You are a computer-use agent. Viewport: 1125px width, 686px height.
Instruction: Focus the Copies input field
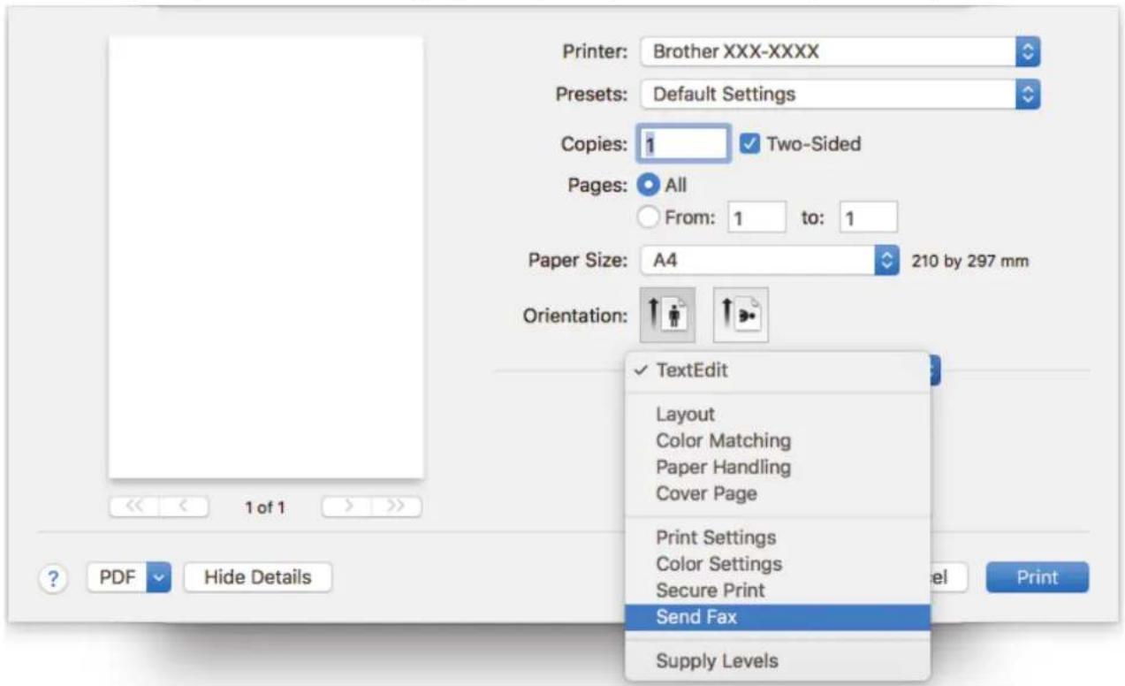[x=683, y=143]
